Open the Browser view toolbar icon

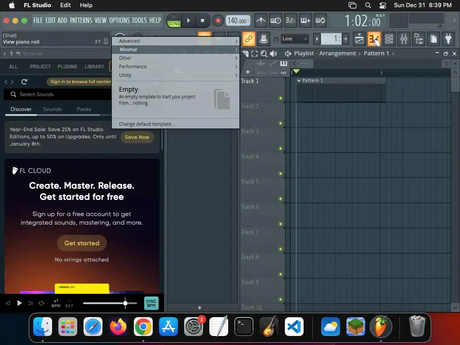(419, 39)
